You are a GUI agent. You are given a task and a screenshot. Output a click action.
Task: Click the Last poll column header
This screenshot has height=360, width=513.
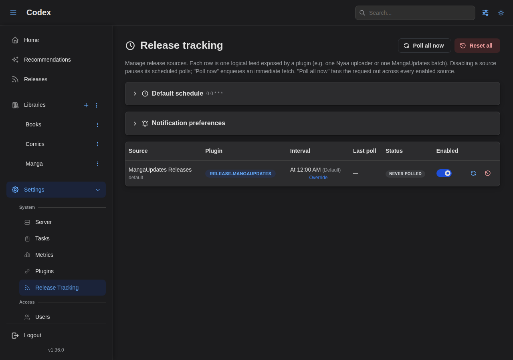click(x=365, y=151)
